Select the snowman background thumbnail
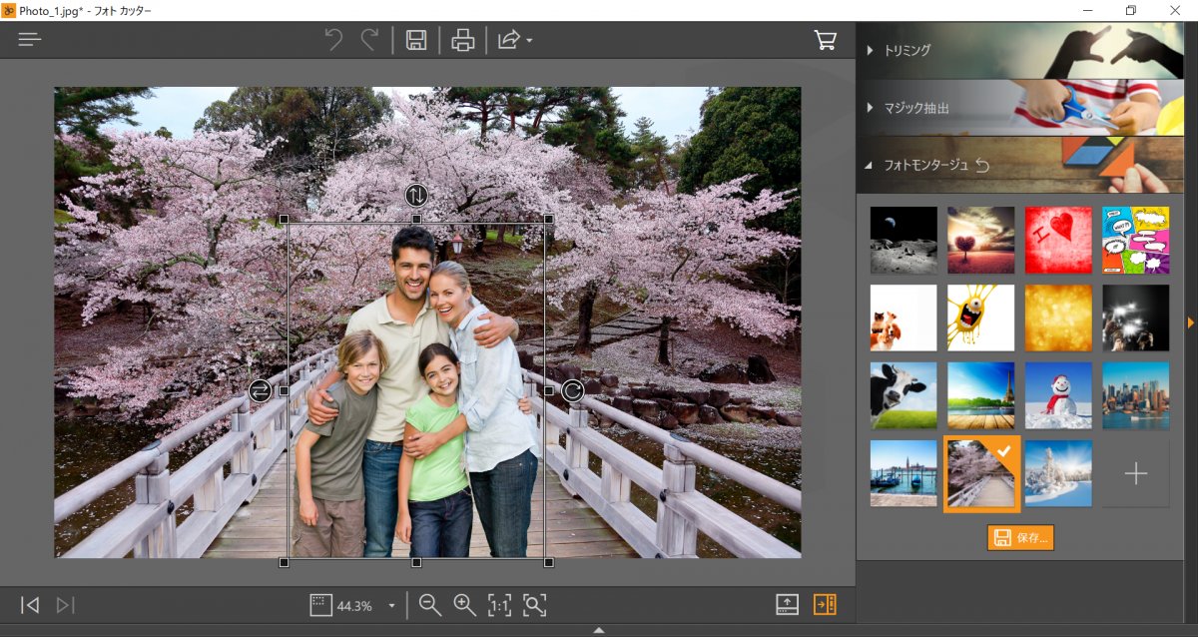 click(1058, 395)
